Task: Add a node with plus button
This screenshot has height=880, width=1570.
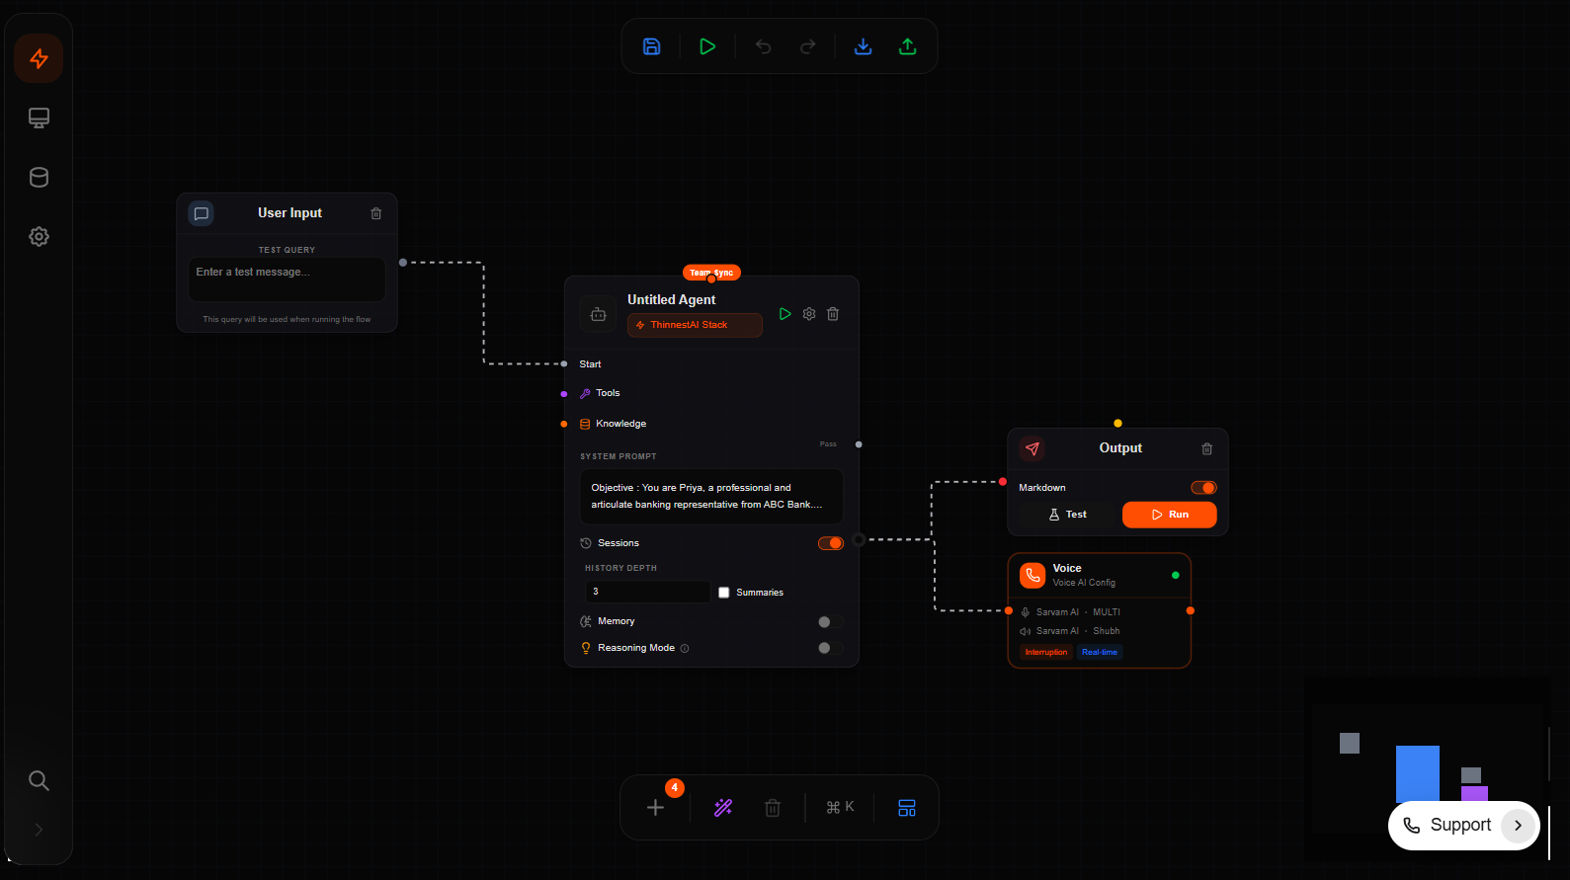Action: pos(655,808)
